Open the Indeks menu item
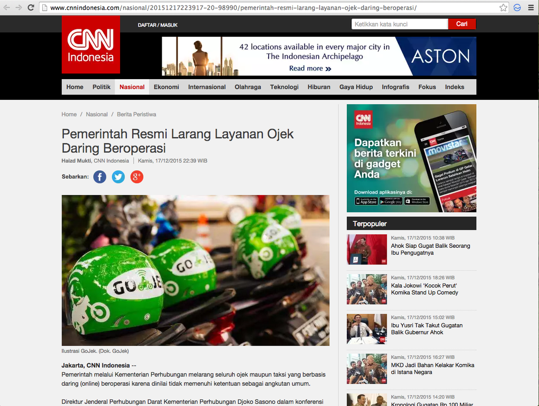The image size is (539, 406). 455,87
